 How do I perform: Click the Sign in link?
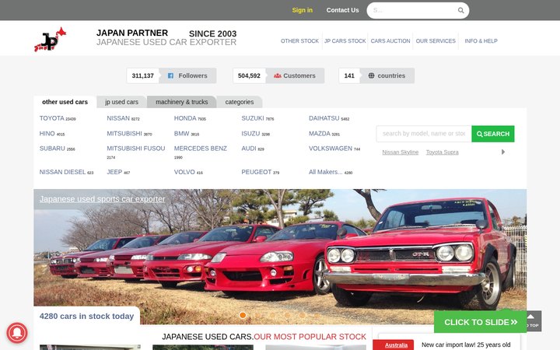tap(302, 10)
